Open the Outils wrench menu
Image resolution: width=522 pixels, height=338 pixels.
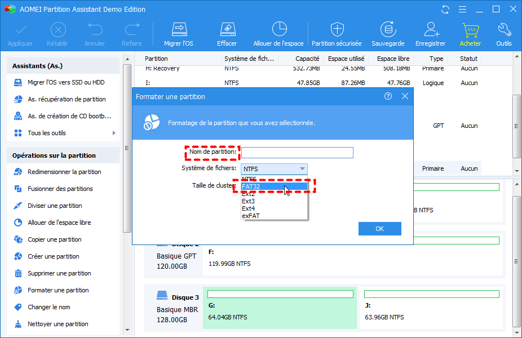(504, 34)
